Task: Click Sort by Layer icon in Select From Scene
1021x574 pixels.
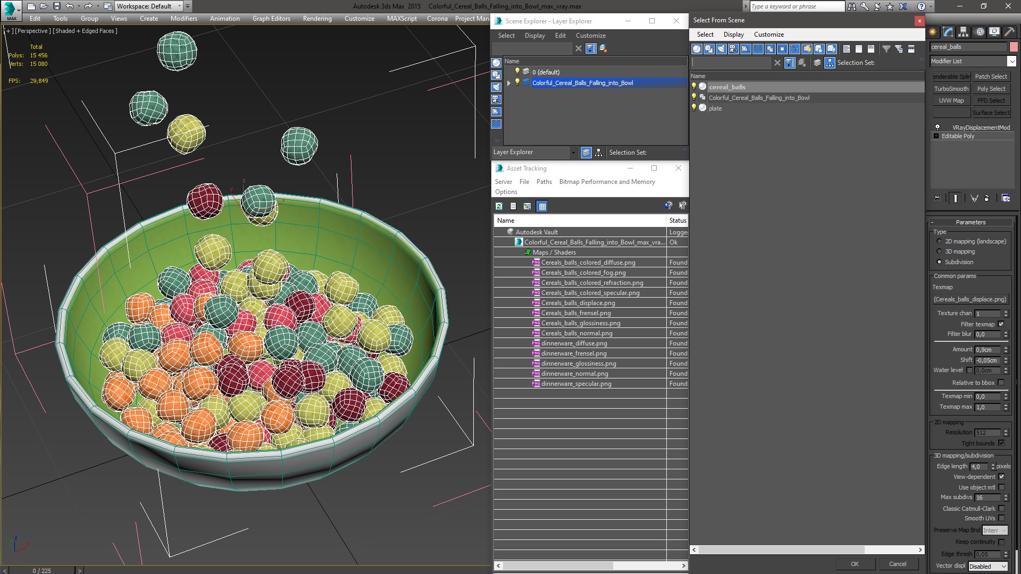Action: point(817,63)
